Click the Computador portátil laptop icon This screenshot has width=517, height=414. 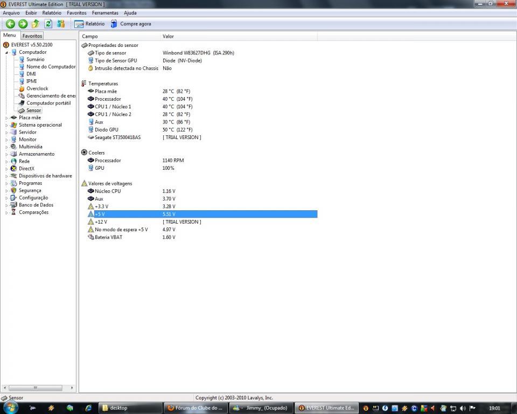coord(22,103)
